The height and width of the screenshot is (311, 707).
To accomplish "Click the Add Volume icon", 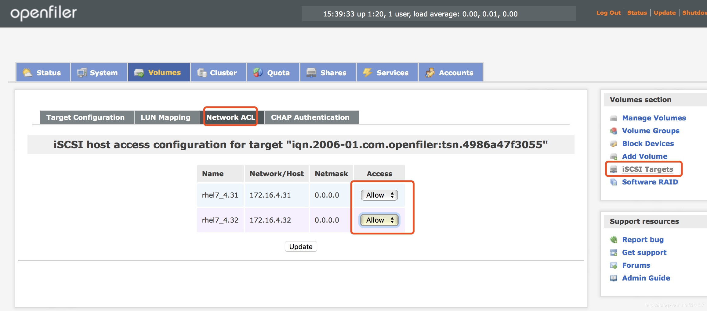I will point(614,157).
